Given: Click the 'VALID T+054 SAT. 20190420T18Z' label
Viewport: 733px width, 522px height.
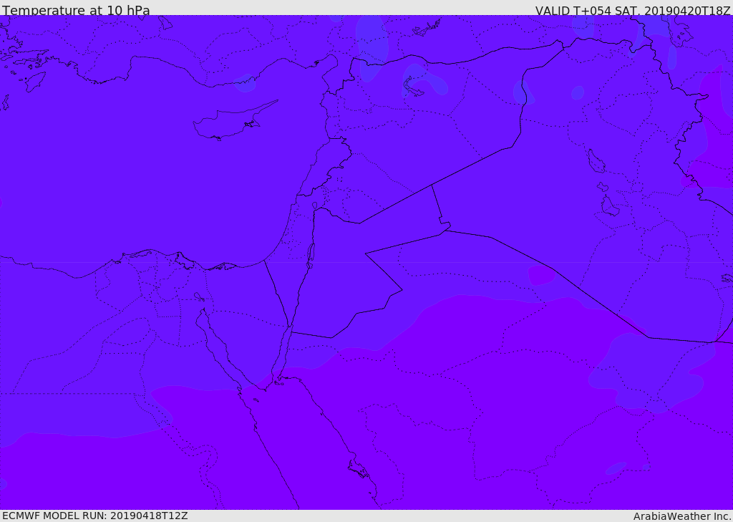Looking at the screenshot, I should (x=633, y=11).
